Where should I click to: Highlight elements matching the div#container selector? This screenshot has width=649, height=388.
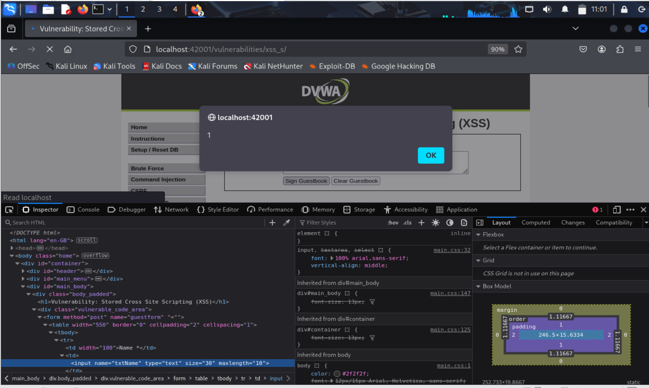[347, 330]
